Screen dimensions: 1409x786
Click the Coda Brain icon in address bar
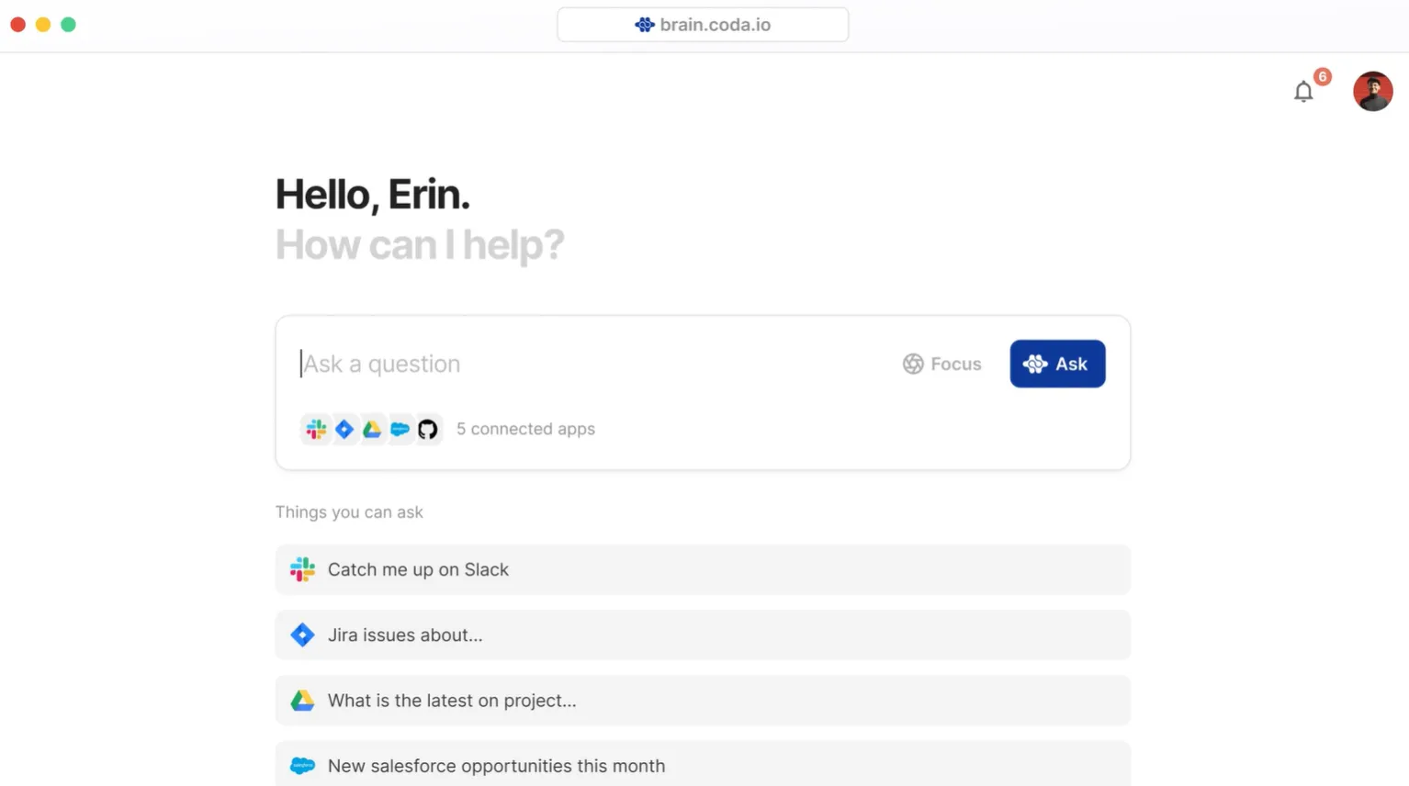(645, 25)
